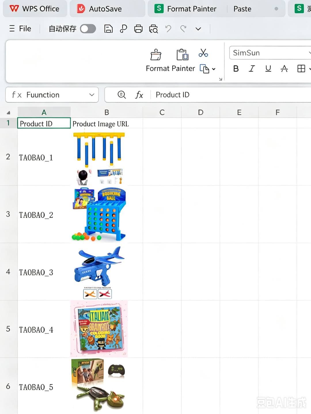Click the magnifier icon in the formula bar

tap(122, 95)
